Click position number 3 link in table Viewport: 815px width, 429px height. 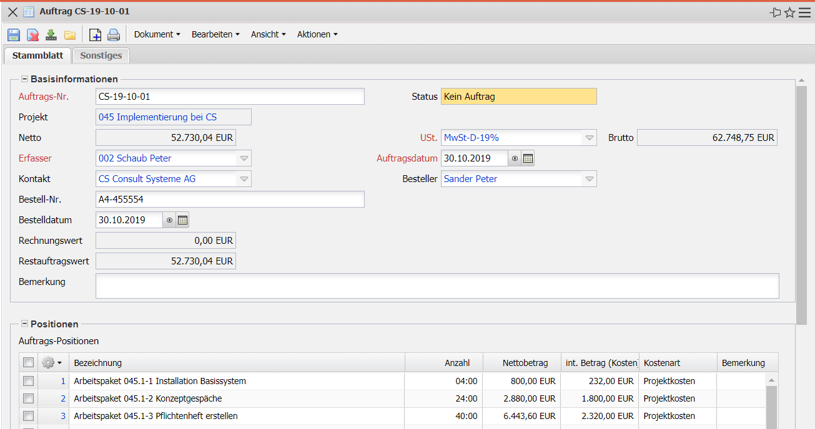[62, 416]
